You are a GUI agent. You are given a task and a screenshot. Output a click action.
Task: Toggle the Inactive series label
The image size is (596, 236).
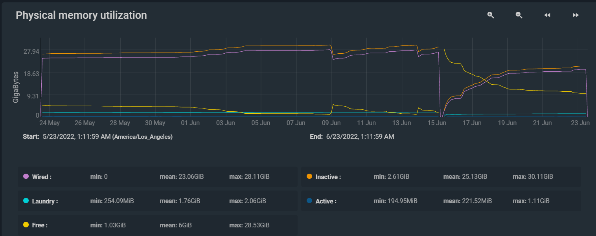tap(328, 177)
